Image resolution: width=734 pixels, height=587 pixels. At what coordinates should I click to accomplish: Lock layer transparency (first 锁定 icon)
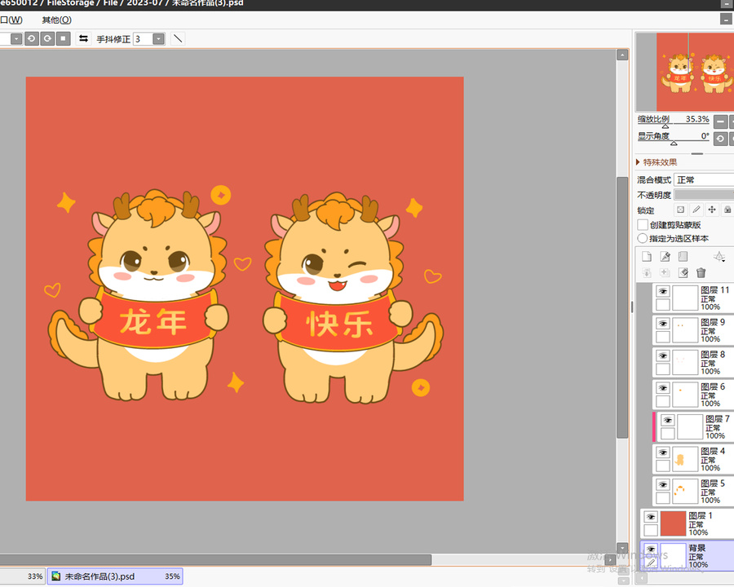[x=681, y=210]
